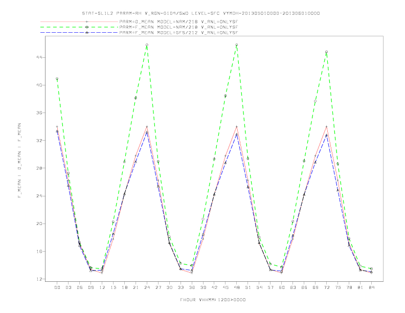Click green circle data marker at hour 15
Screen dimensions: 405x313
pyautogui.click(x=113, y=221)
